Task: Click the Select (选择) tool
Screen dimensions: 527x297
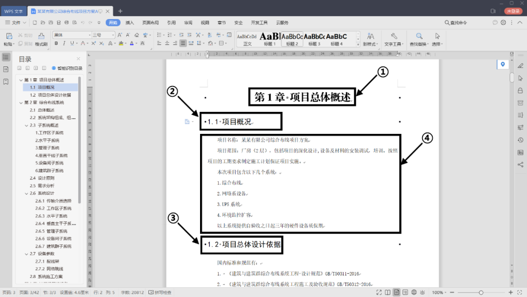Action: 437,39
